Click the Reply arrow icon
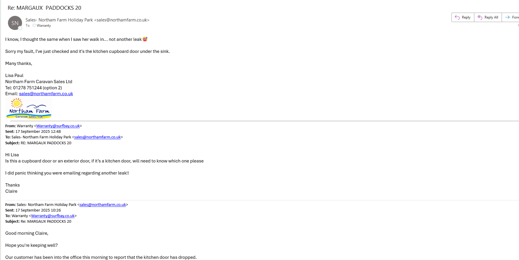Screen dimensions: 519x260 tap(457, 17)
